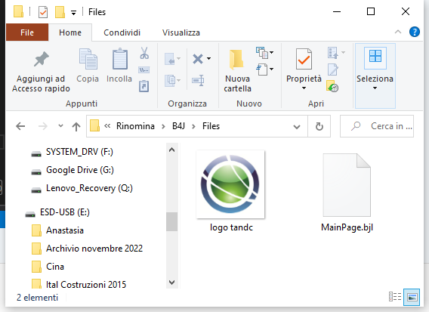Image resolution: width=429 pixels, height=312 pixels.
Task: Open the Cina folder in tree
Action: click(x=55, y=267)
